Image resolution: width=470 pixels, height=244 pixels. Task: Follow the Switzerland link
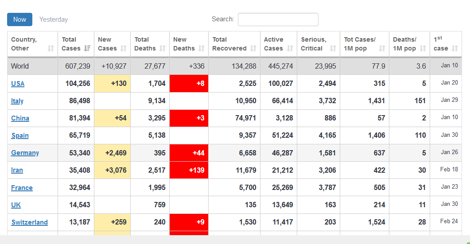(29, 222)
